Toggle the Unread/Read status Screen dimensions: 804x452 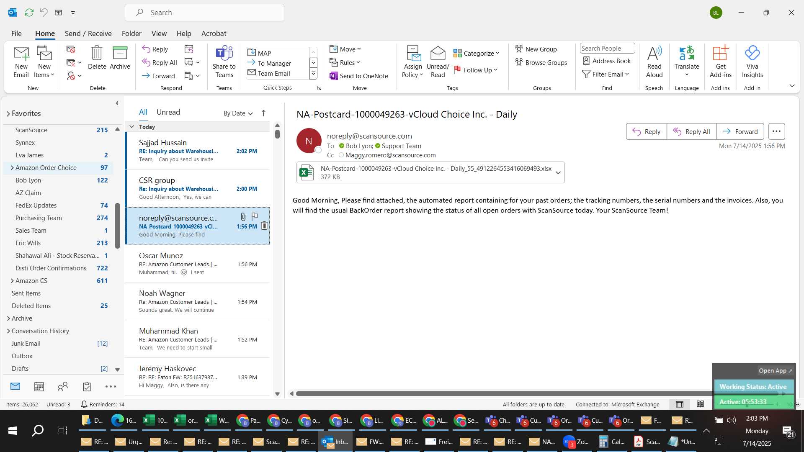click(438, 62)
